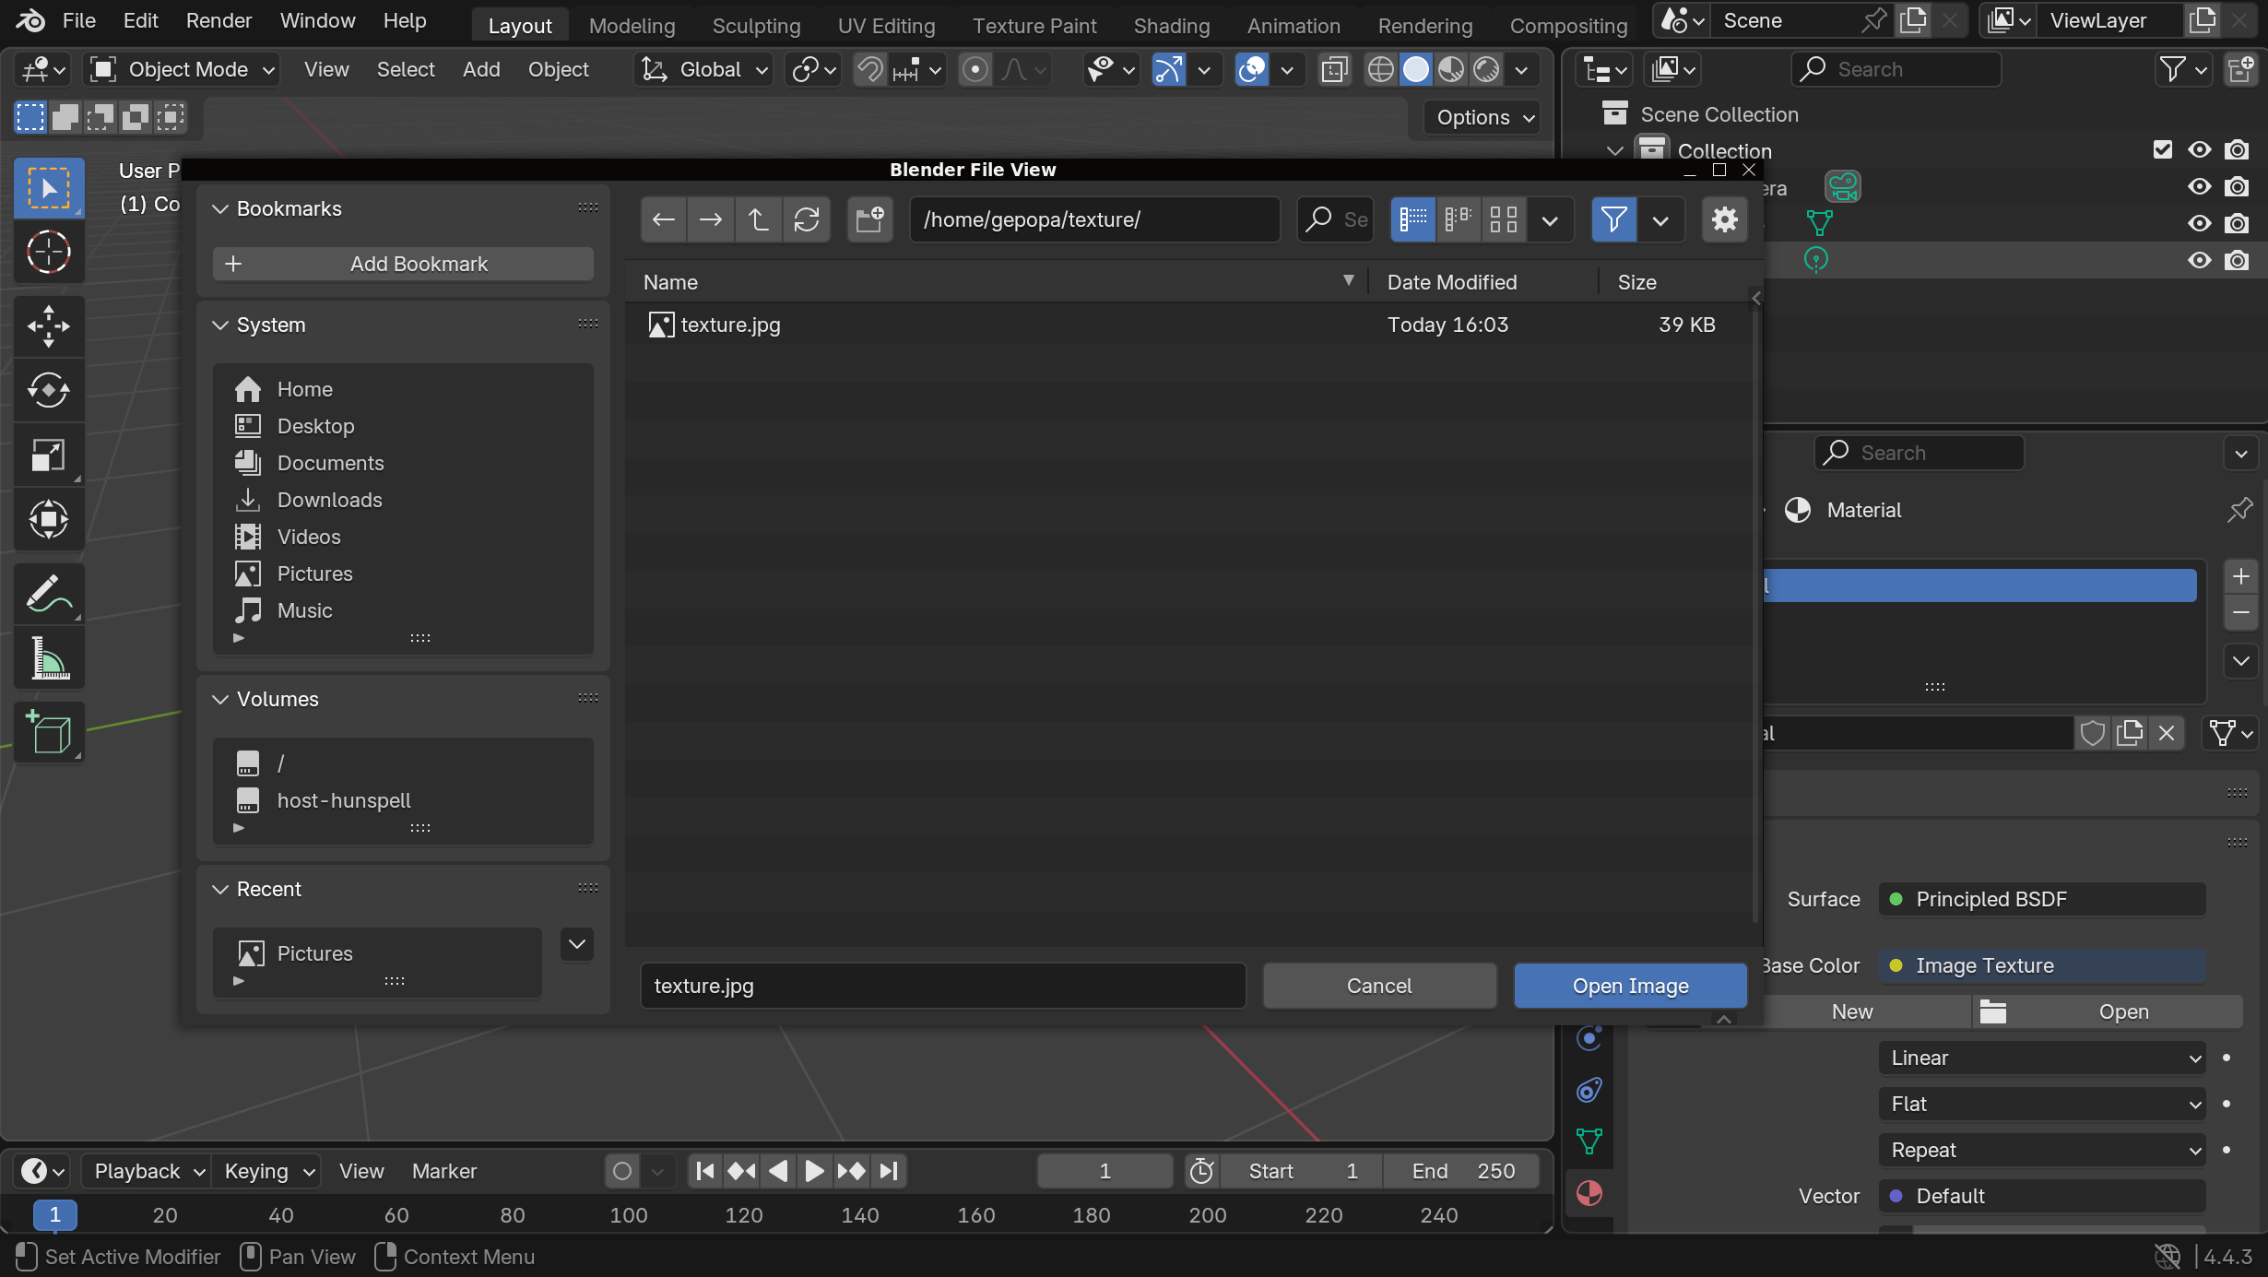Screen dimensions: 2268x1277
Task: Click the Add Bookmark button
Action: coord(403,264)
